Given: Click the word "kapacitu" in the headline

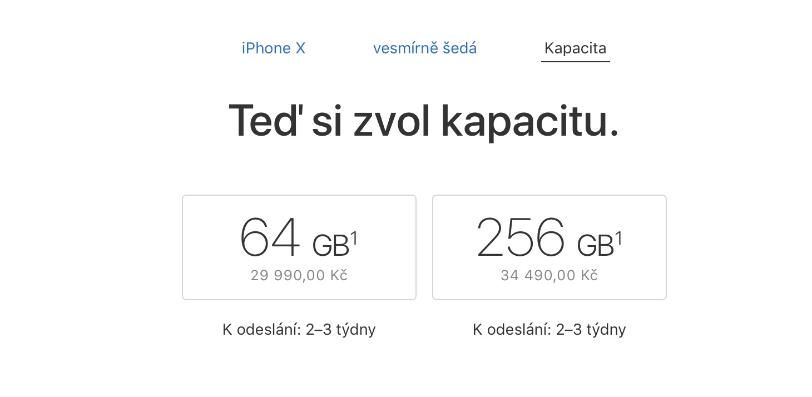Looking at the screenshot, I should (529, 121).
